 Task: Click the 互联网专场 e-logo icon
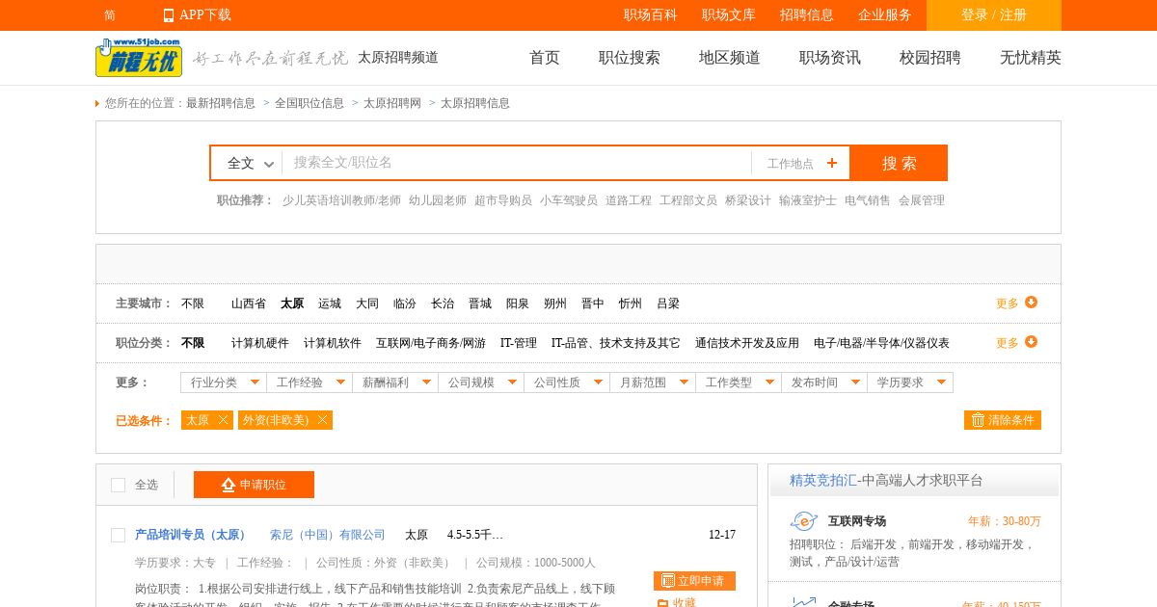(x=803, y=521)
